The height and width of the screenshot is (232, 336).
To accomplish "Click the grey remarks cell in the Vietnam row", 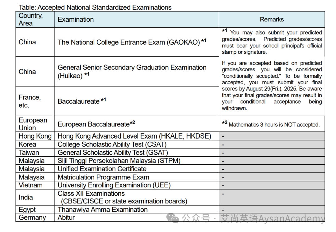I will point(272,185).
